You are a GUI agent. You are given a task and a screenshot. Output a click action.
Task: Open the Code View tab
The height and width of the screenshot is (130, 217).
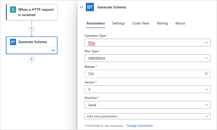click(141, 23)
